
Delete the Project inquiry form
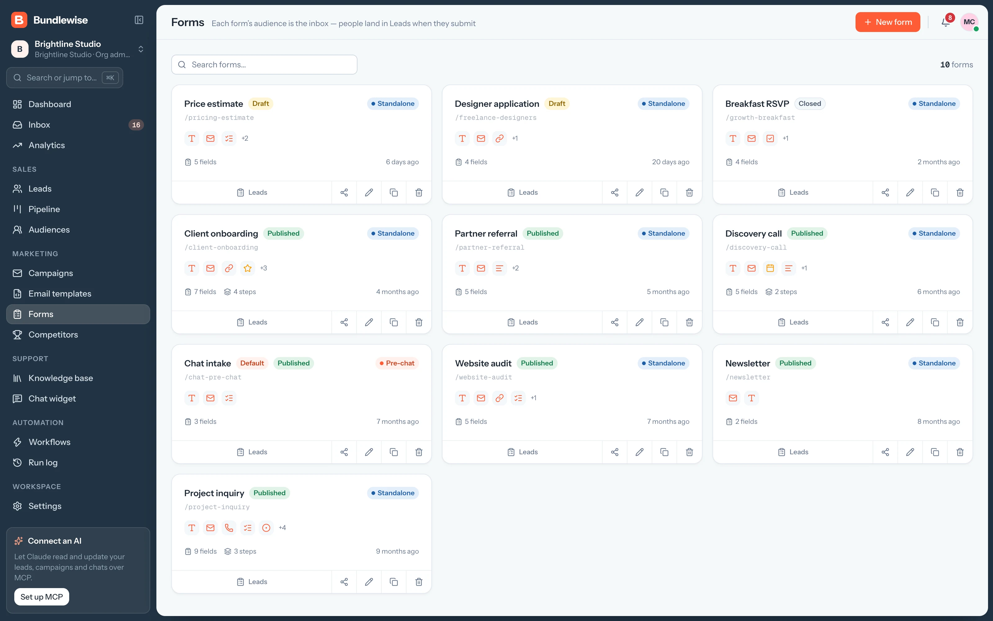pos(419,582)
